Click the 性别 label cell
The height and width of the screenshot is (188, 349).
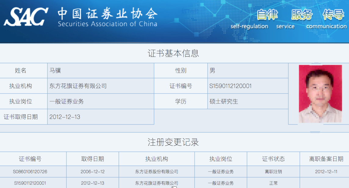pyautogui.click(x=181, y=70)
